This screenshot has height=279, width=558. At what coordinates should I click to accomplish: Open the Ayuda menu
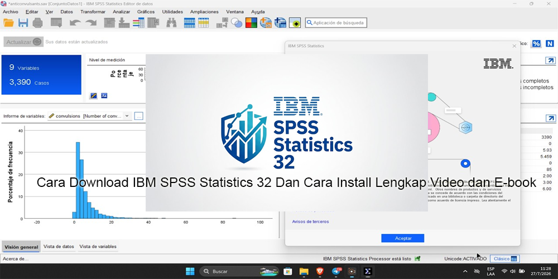tap(258, 12)
